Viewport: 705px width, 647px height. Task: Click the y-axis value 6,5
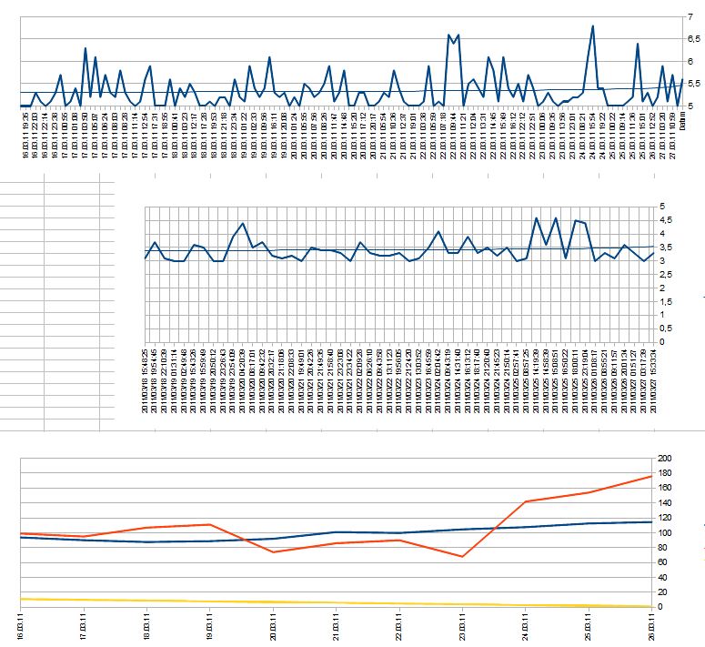coord(694,39)
